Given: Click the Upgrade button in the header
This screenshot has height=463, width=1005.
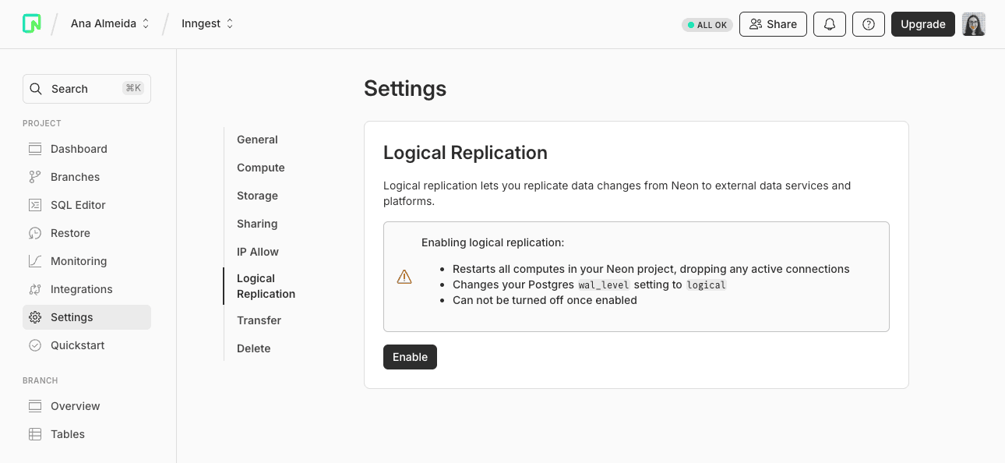Looking at the screenshot, I should (x=922, y=24).
